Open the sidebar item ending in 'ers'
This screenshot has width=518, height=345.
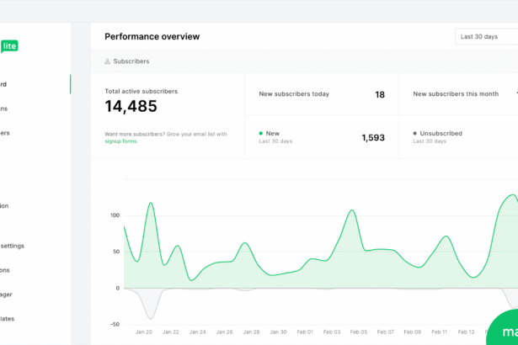4,133
